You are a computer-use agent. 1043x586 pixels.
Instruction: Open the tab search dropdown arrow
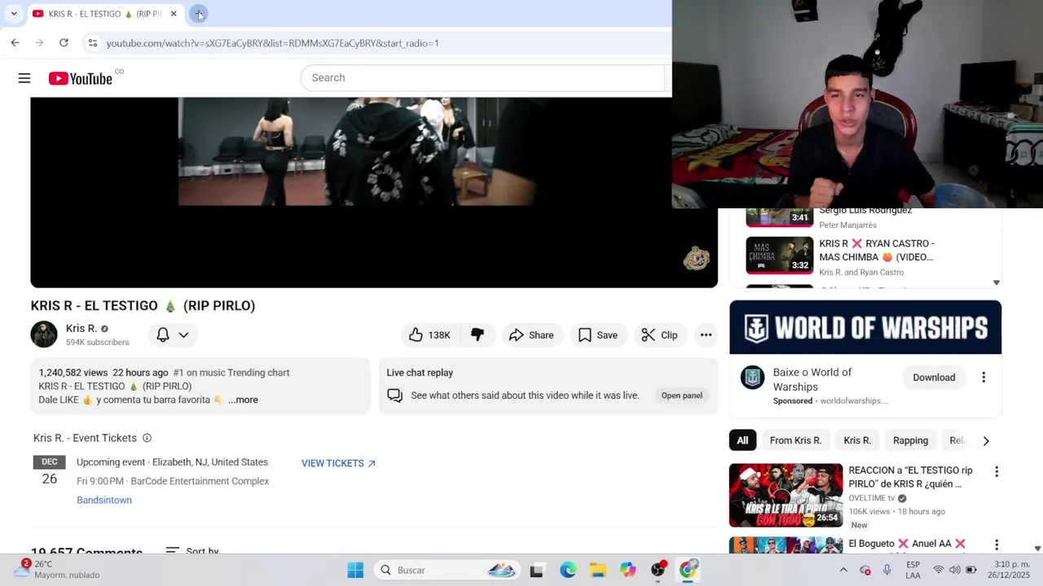pyautogui.click(x=13, y=14)
